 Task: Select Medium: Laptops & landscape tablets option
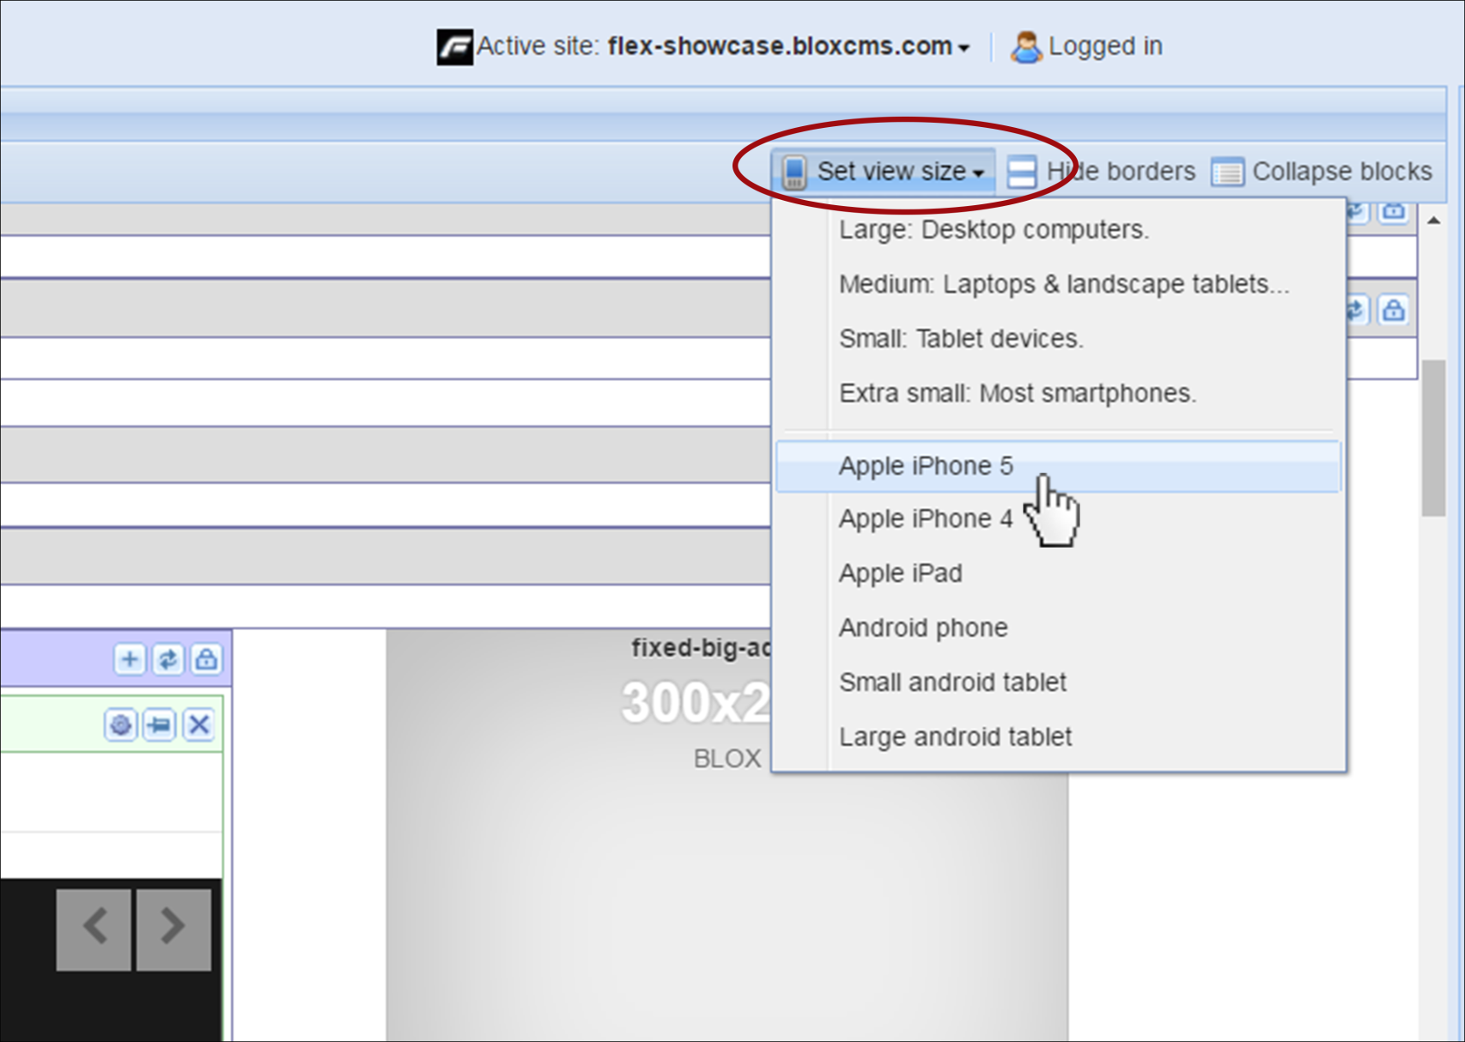click(1059, 284)
